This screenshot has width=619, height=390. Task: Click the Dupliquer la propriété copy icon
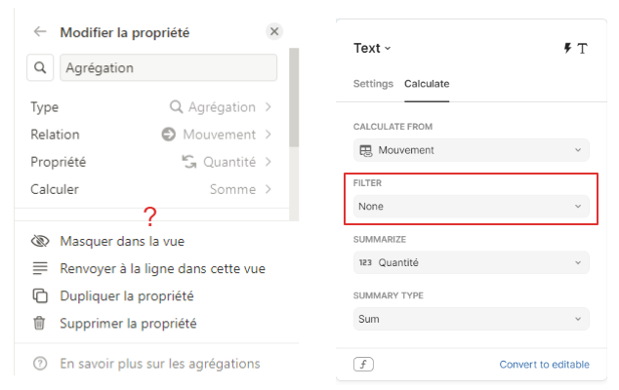click(x=40, y=295)
